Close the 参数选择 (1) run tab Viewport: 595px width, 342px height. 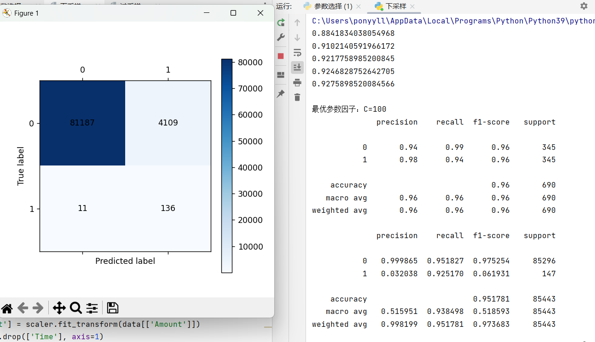(359, 6)
